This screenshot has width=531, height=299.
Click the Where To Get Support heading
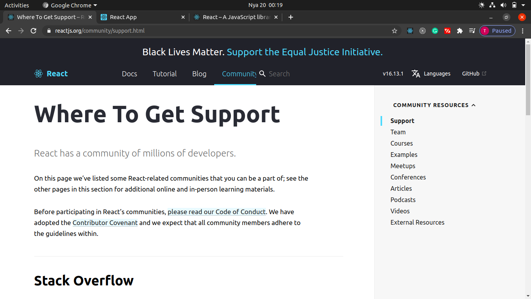click(x=157, y=114)
